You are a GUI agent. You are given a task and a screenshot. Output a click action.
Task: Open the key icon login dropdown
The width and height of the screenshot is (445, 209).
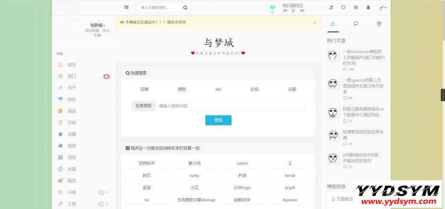point(382,8)
